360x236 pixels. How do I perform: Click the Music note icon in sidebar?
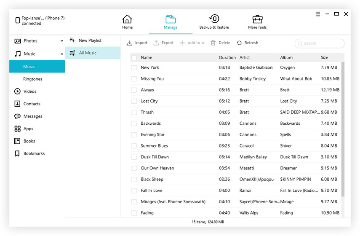click(18, 54)
